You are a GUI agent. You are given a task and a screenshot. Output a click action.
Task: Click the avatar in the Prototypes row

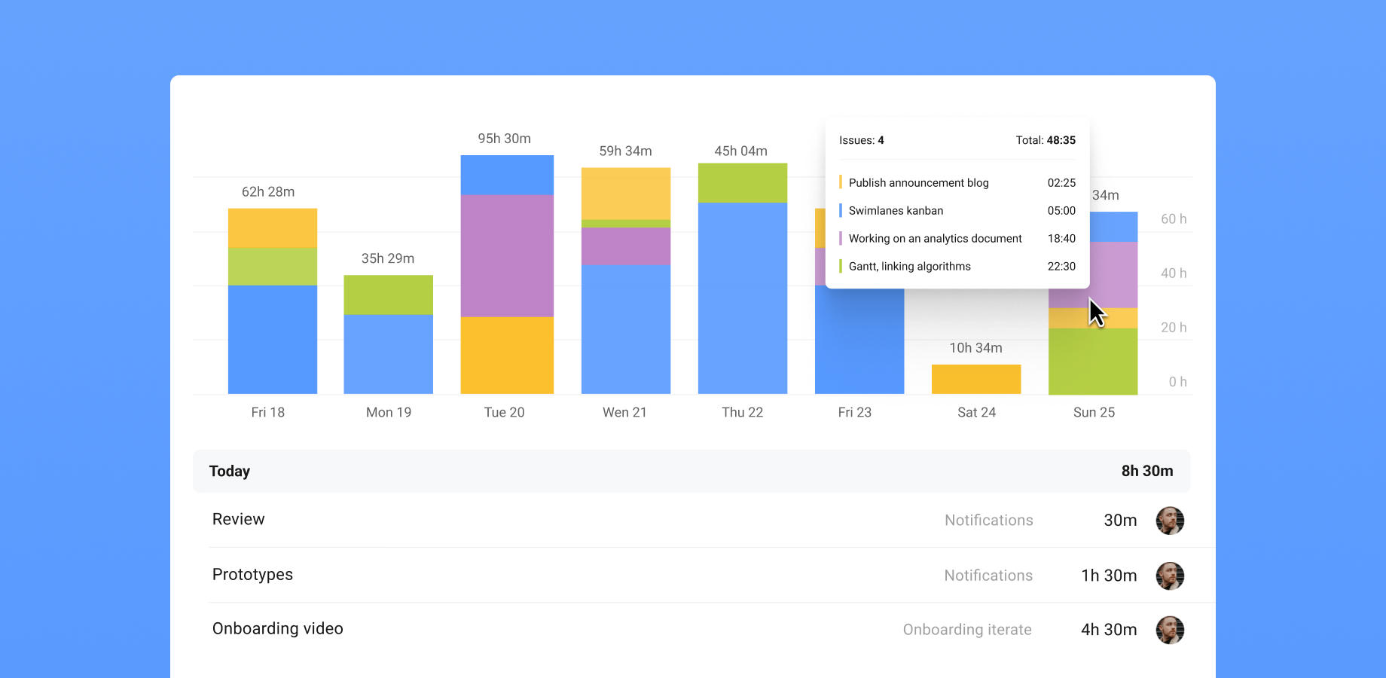coord(1169,576)
